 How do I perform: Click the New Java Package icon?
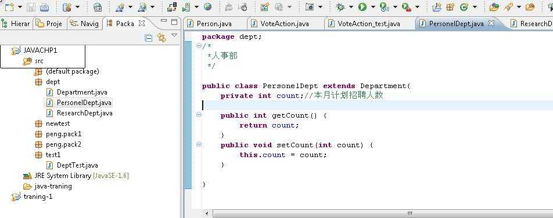450,7
